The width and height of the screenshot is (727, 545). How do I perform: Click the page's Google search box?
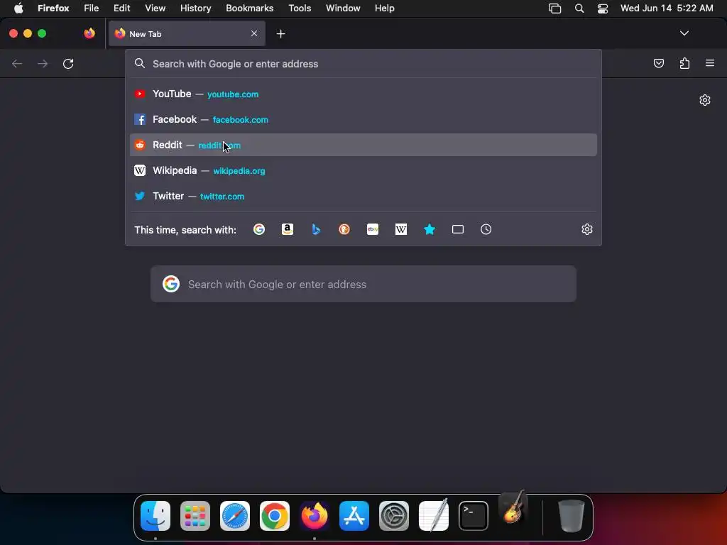pos(363,284)
